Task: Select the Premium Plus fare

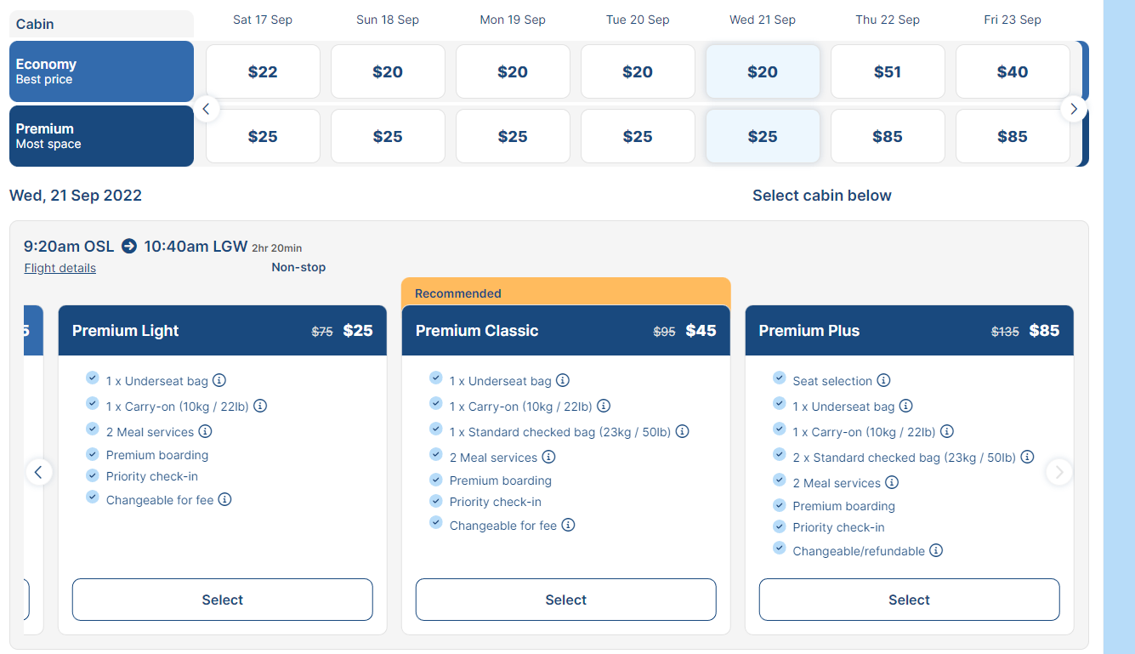Action: 910,600
